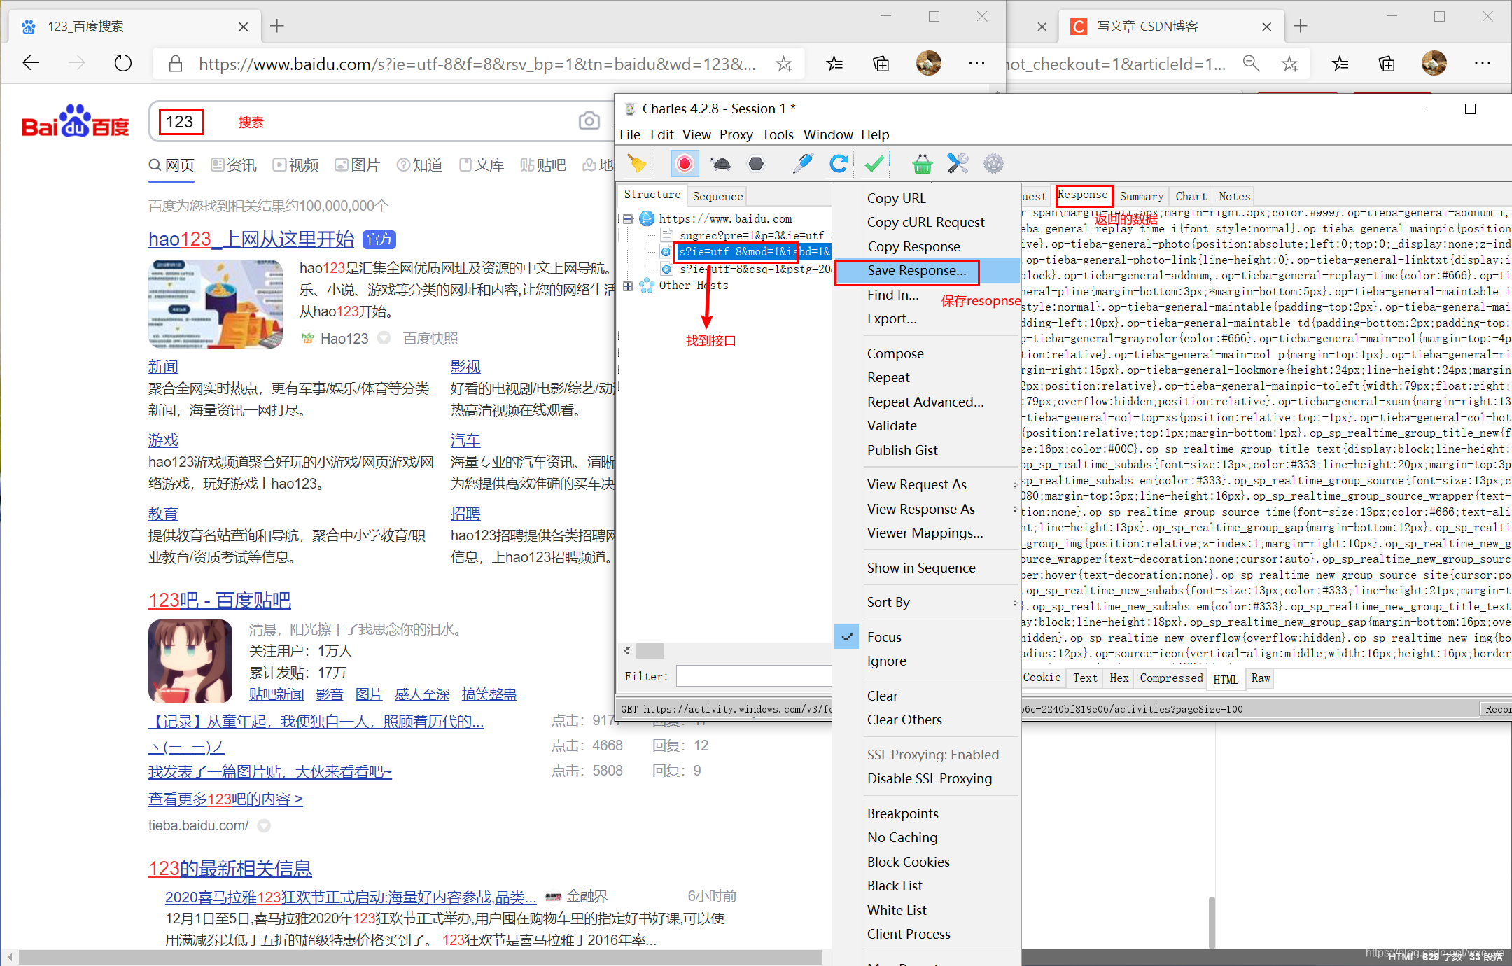Select Save Response... in context menu

[x=917, y=271]
